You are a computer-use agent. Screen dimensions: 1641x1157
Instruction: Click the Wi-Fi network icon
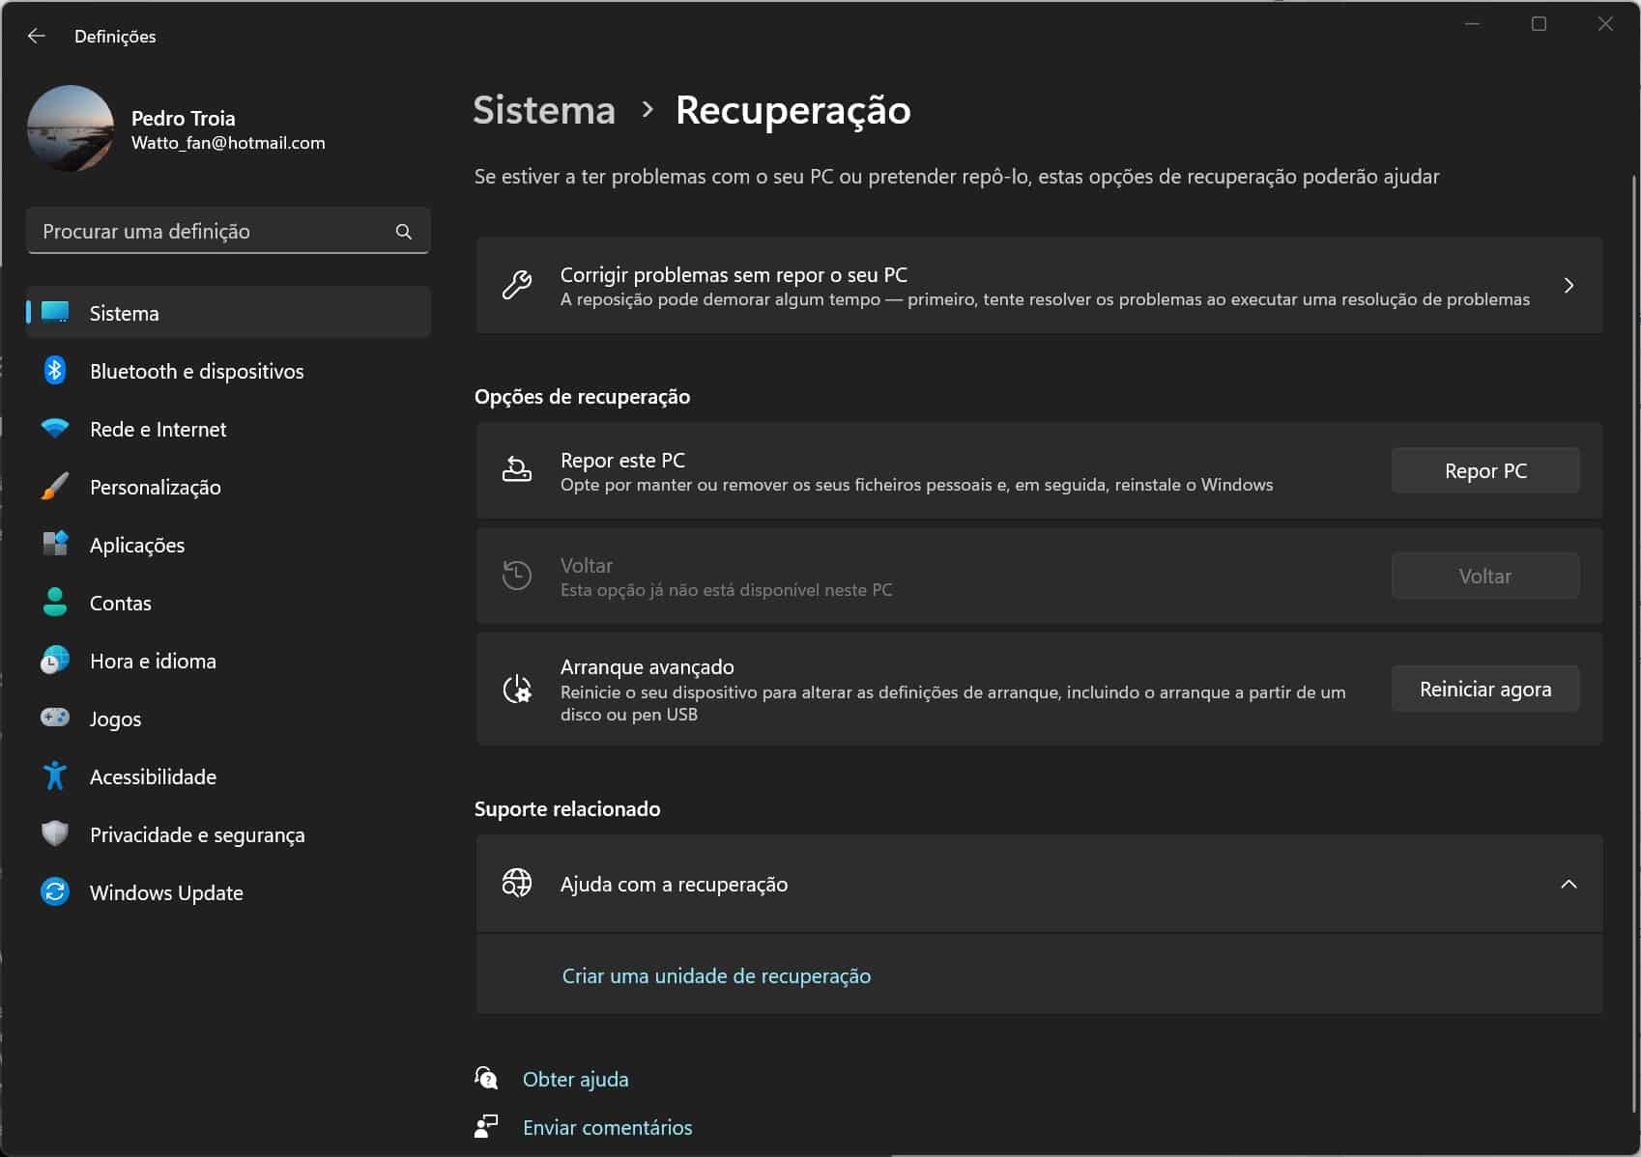(x=55, y=429)
